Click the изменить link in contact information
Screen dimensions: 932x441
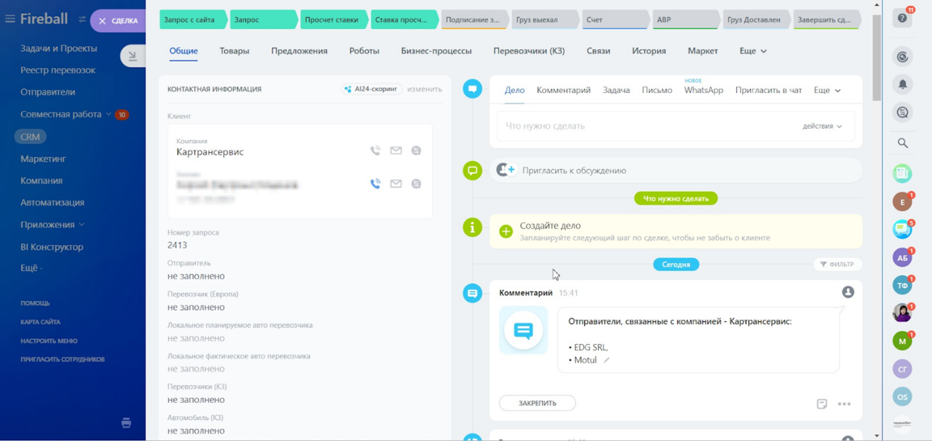pos(424,89)
